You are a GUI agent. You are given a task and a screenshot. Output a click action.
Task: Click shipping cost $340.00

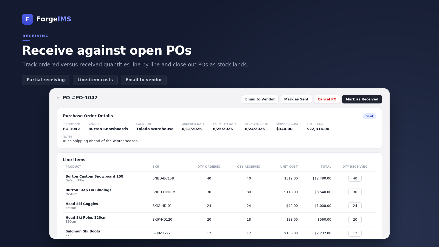click(x=284, y=129)
